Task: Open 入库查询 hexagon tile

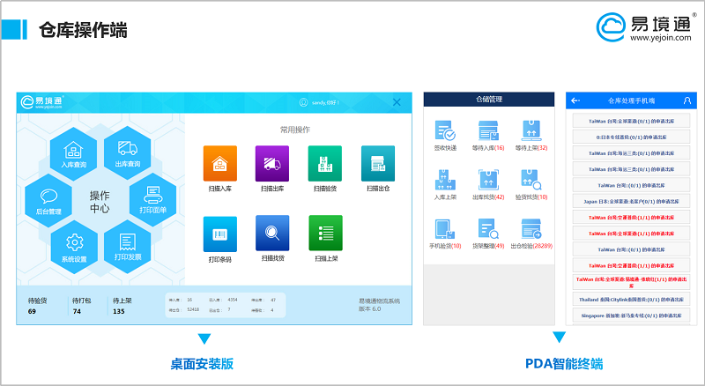Action: (x=74, y=152)
